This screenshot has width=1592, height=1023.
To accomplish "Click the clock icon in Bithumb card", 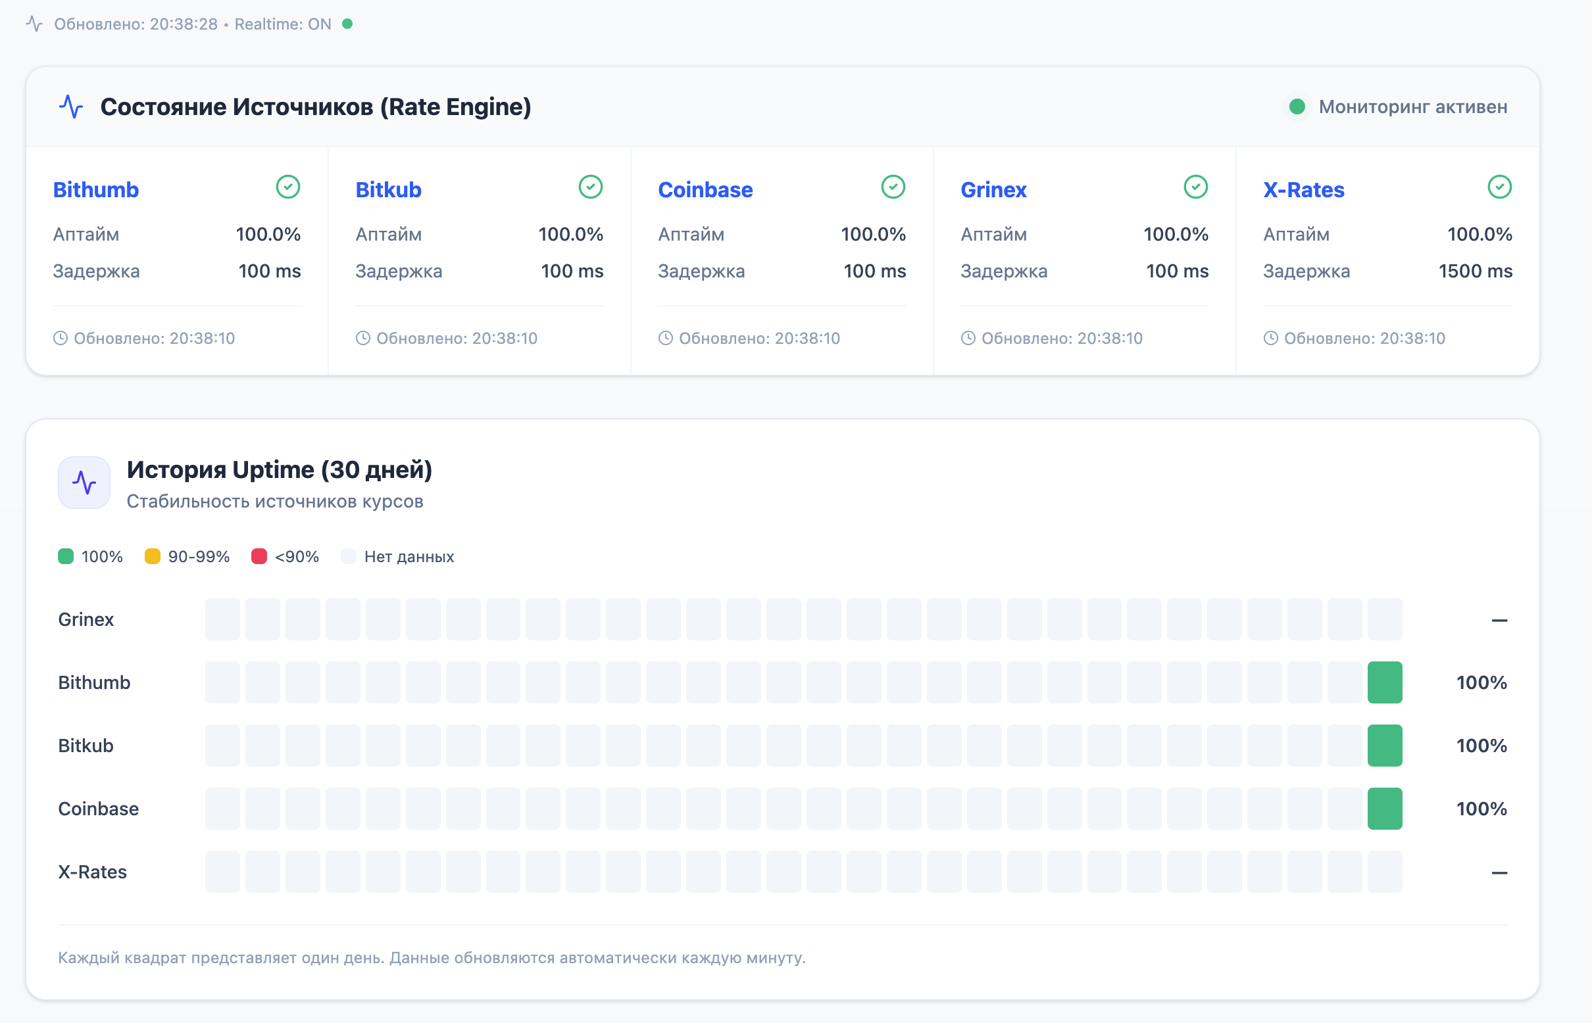I will pyautogui.click(x=61, y=338).
